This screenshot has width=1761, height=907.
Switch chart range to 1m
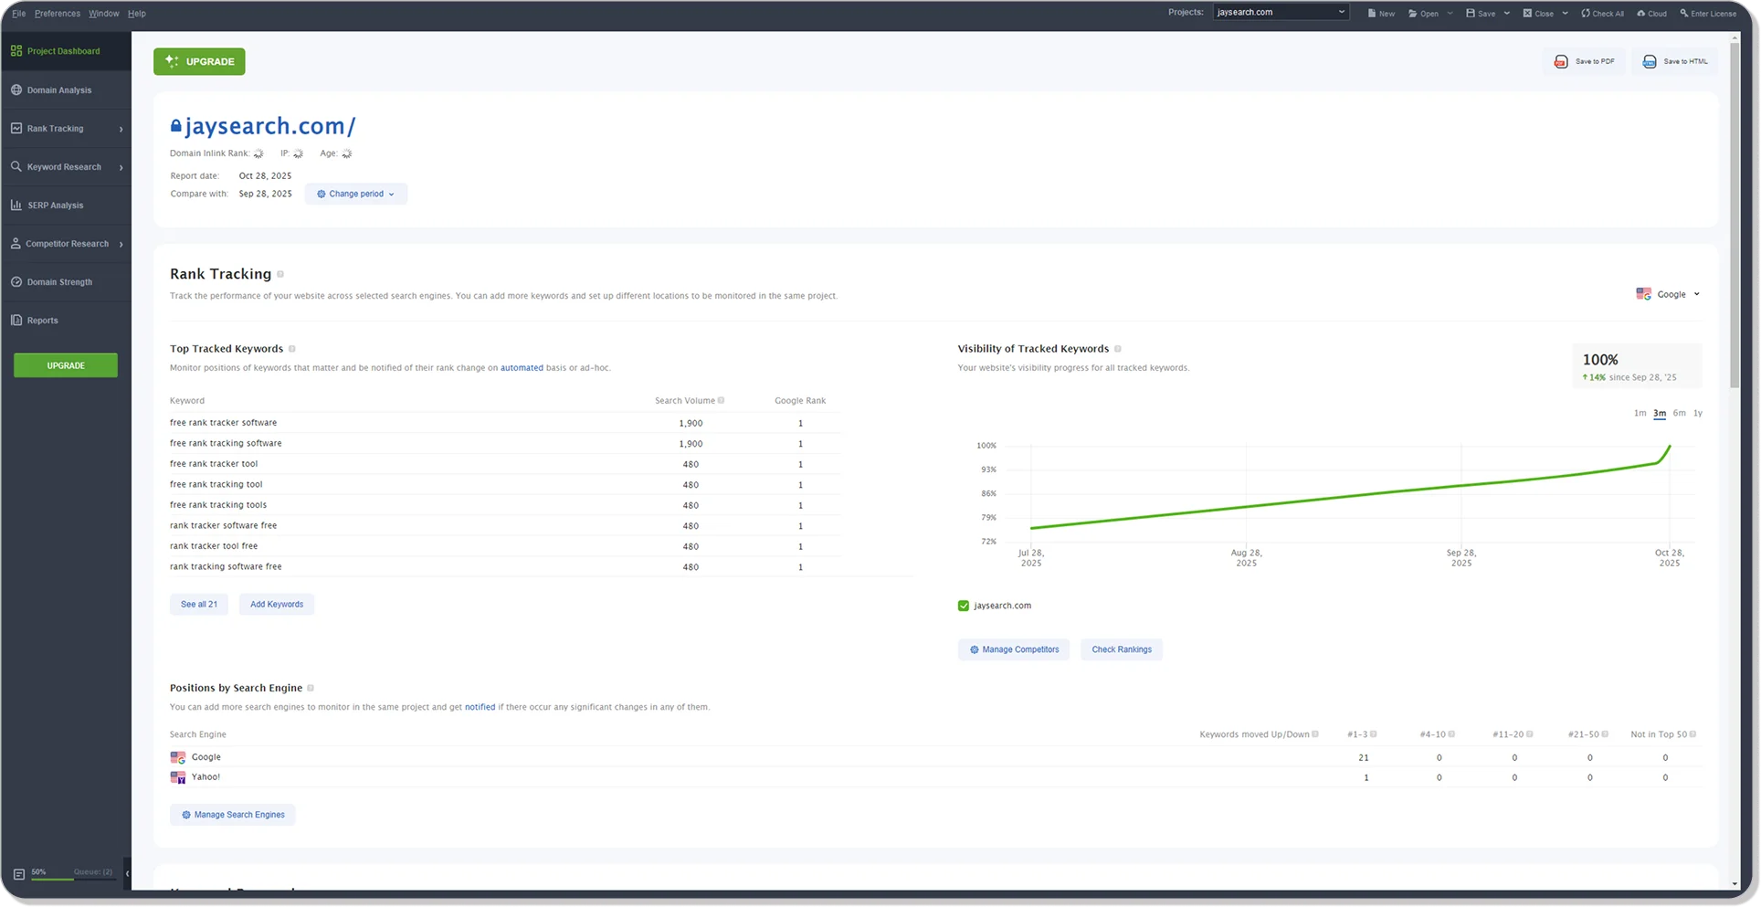[x=1640, y=413]
